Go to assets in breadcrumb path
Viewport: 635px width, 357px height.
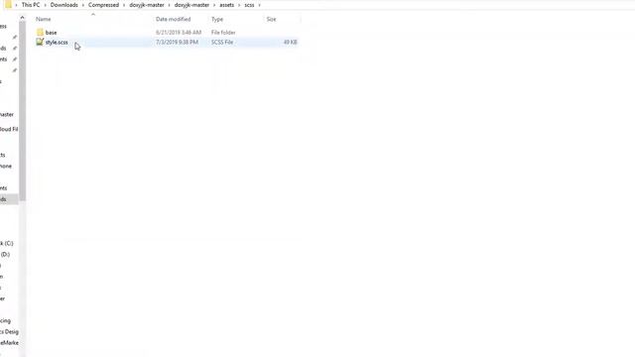click(227, 5)
